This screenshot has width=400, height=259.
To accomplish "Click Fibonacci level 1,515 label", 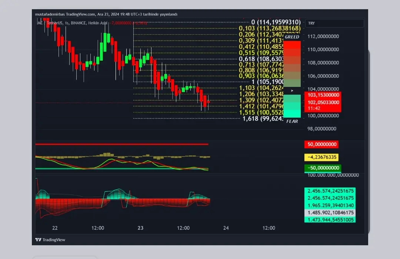I will [x=261, y=112].
